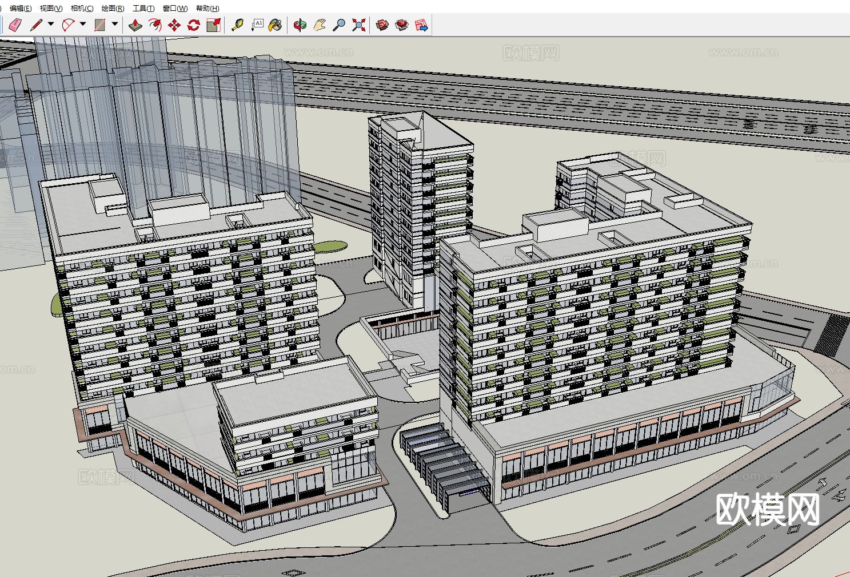Select the Paint Bucket tool

coord(276,25)
